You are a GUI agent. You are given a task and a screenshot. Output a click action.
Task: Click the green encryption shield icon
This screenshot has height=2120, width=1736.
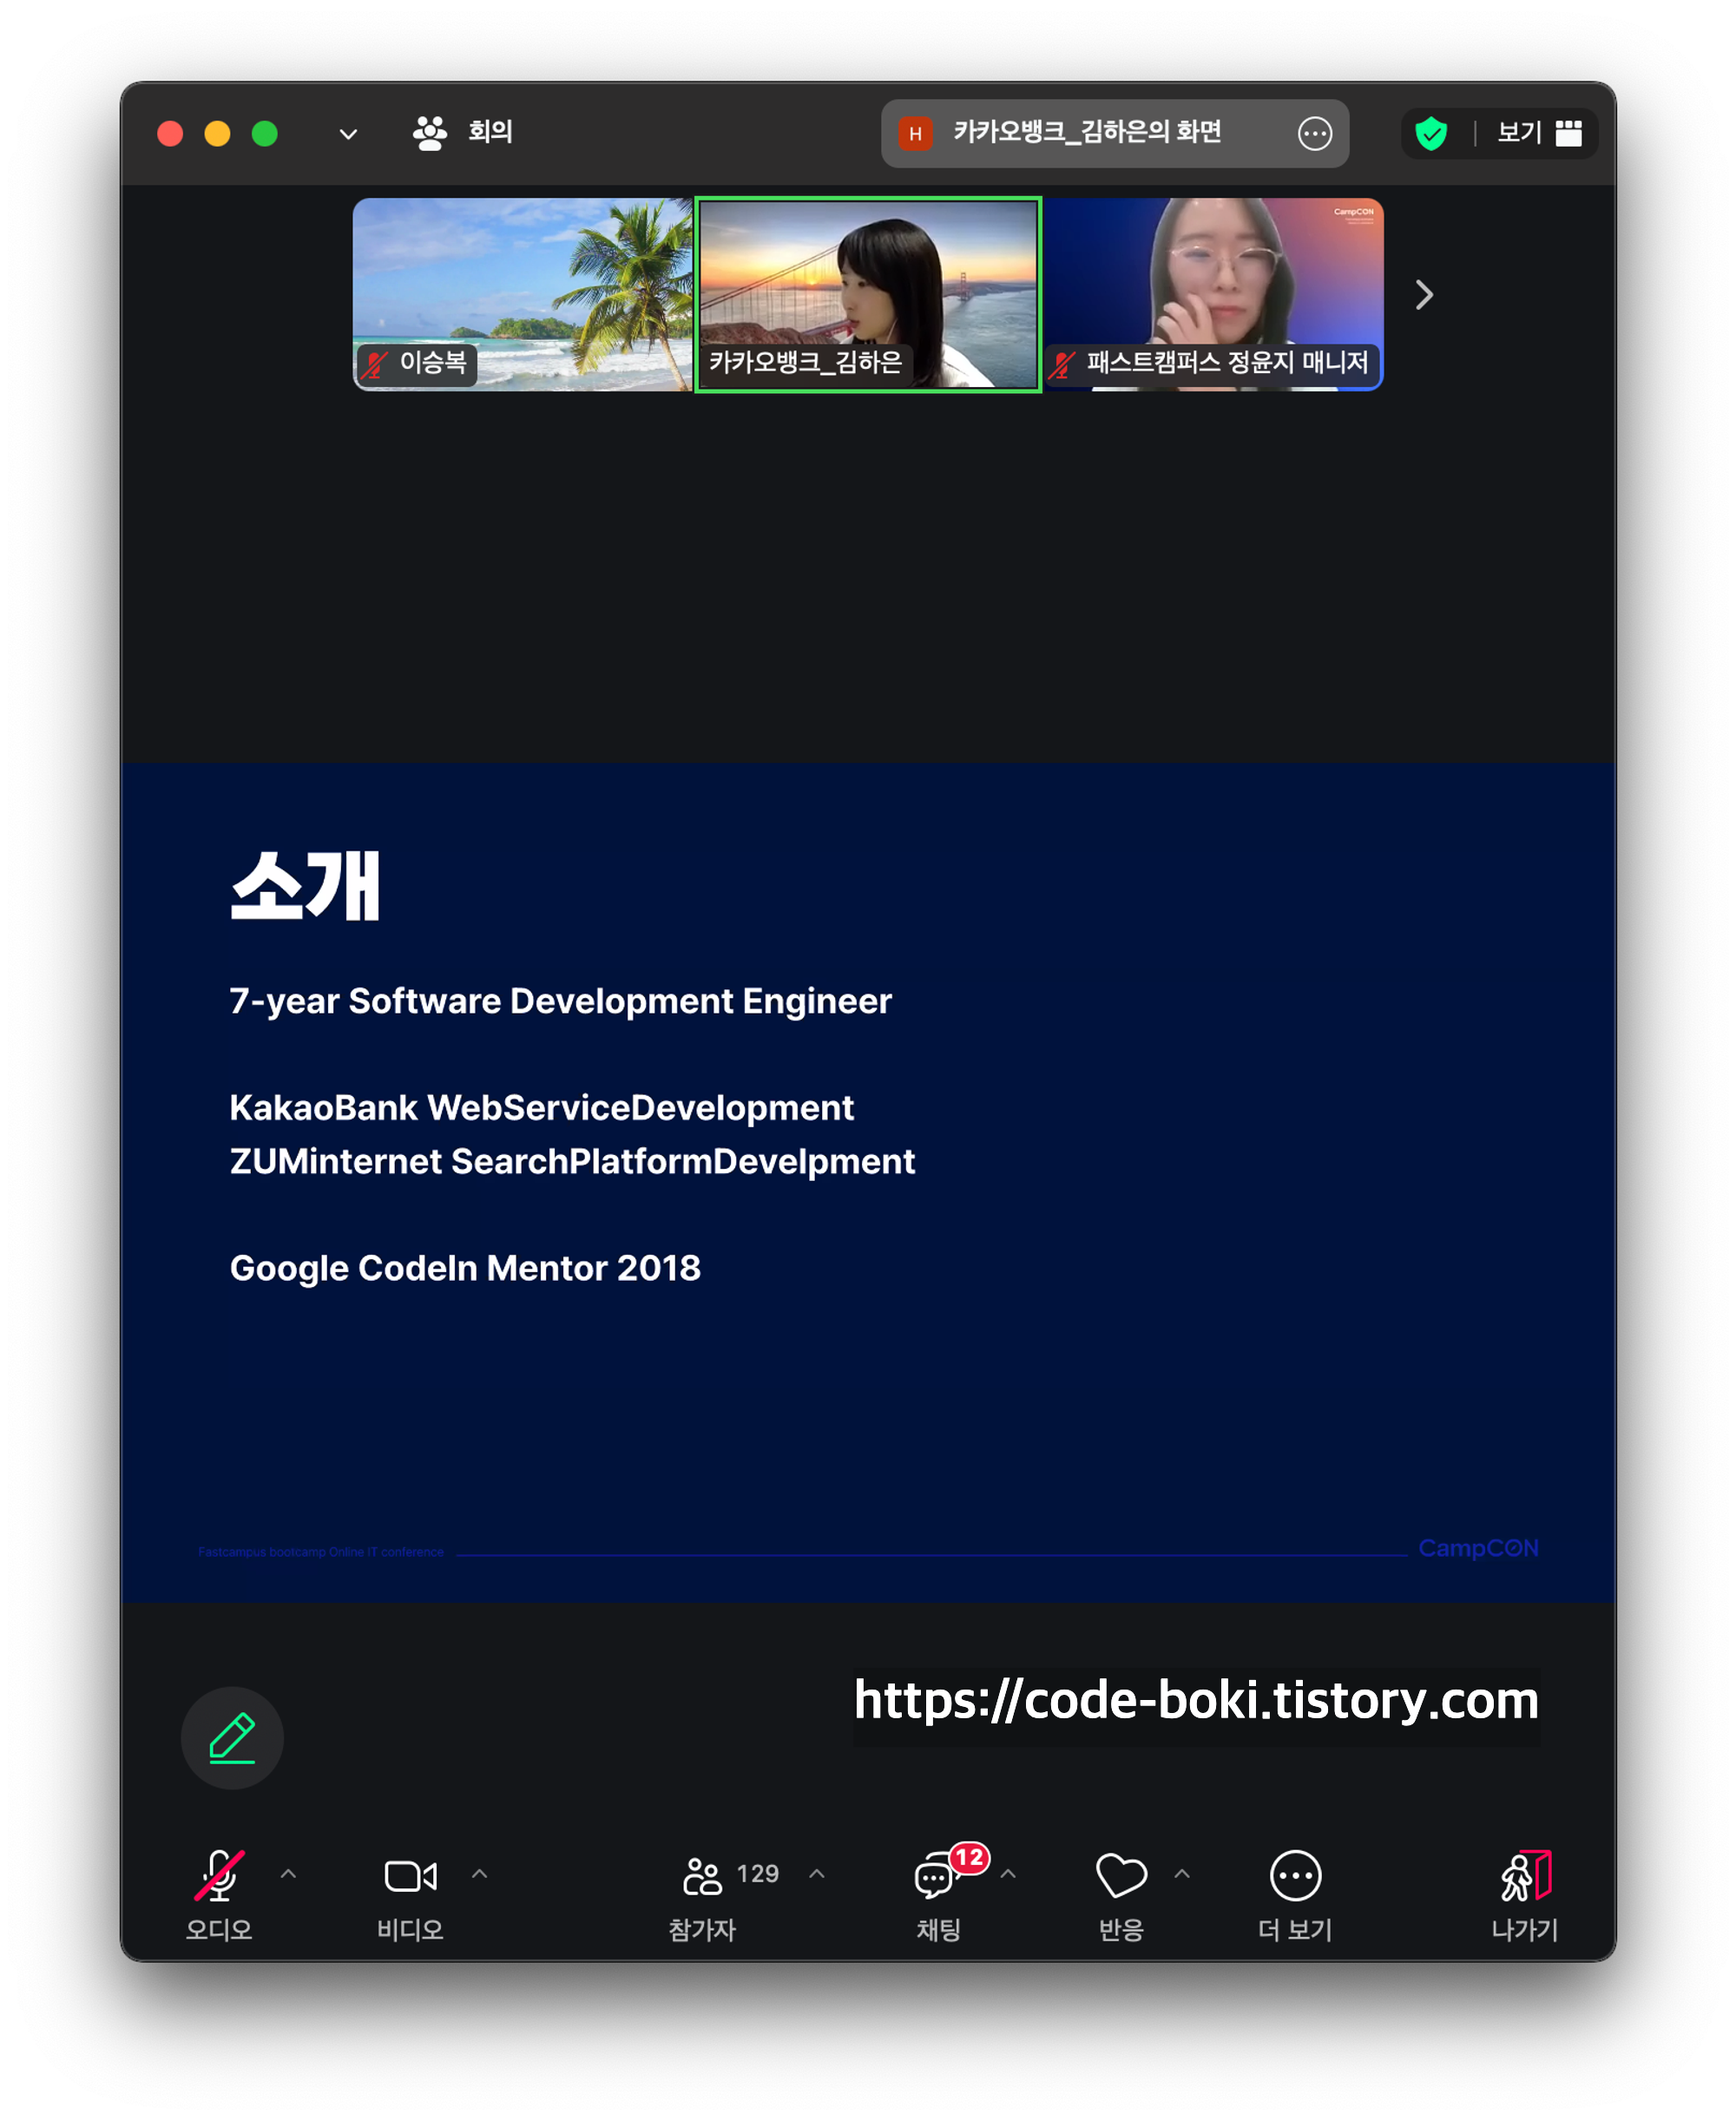[x=1431, y=133]
